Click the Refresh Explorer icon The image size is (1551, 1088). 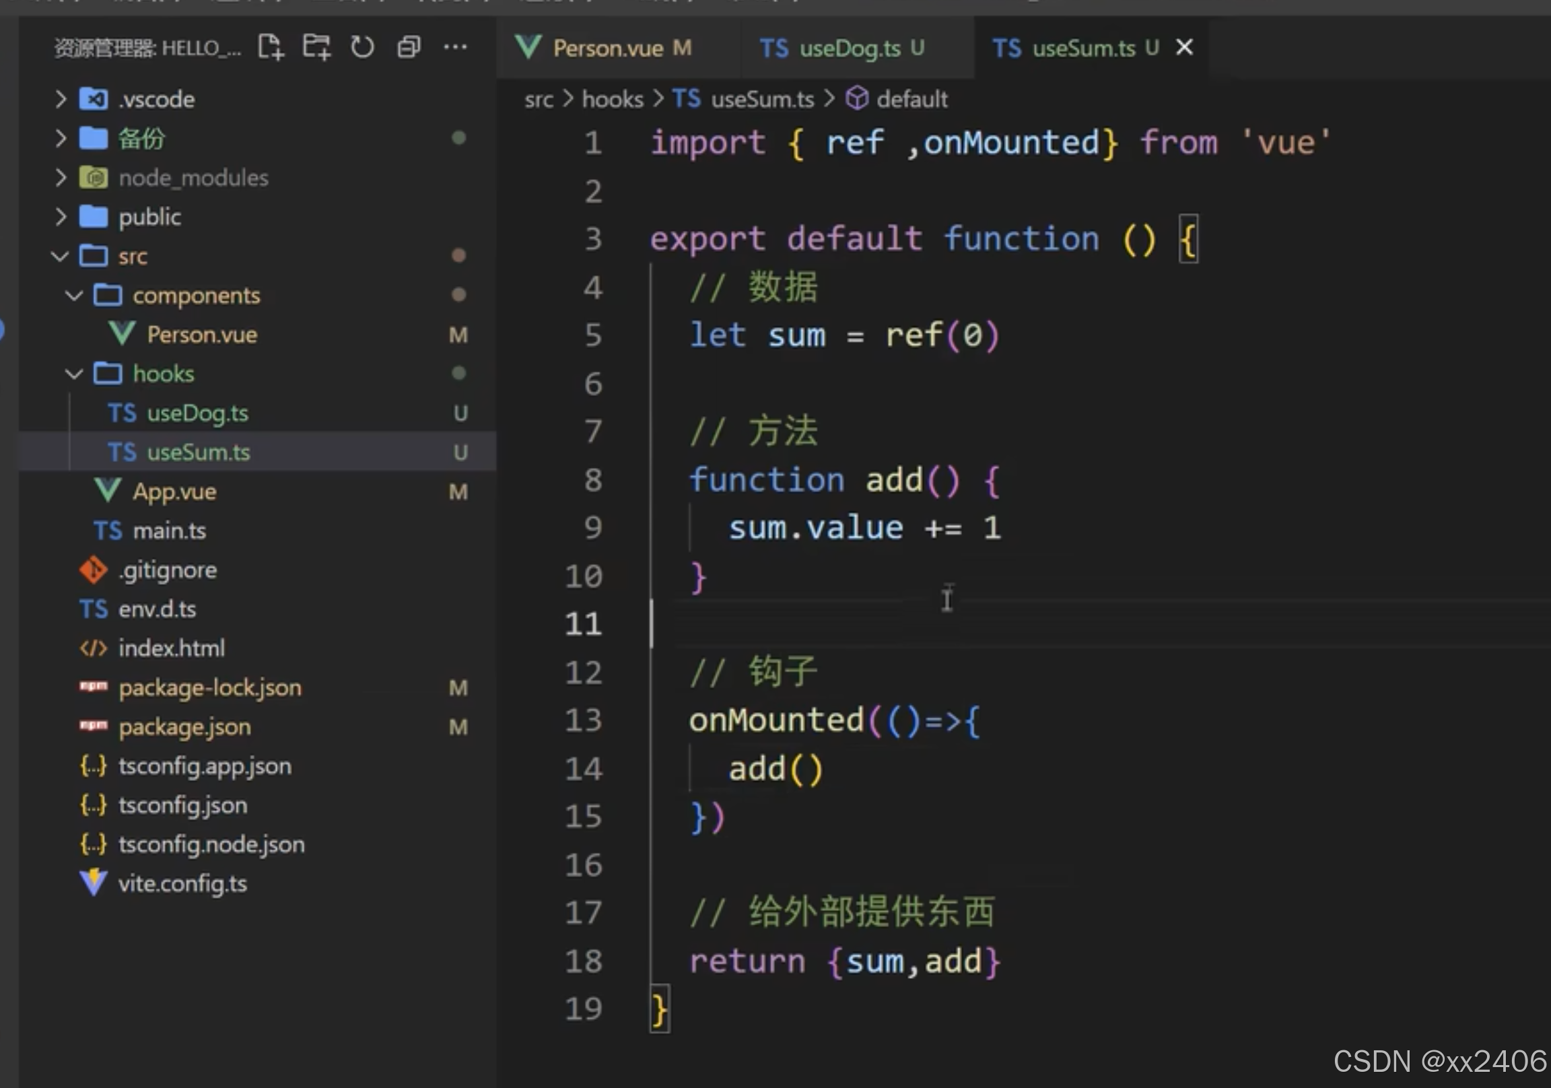pos(363,46)
